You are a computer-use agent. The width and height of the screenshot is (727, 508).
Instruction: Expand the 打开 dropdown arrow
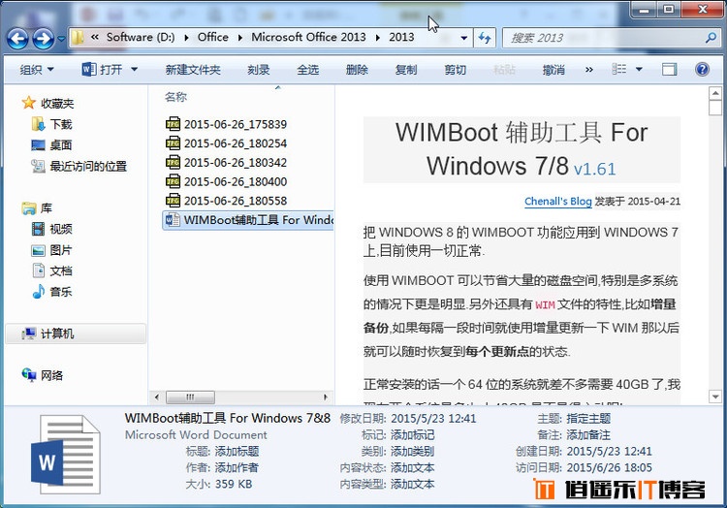(x=134, y=70)
